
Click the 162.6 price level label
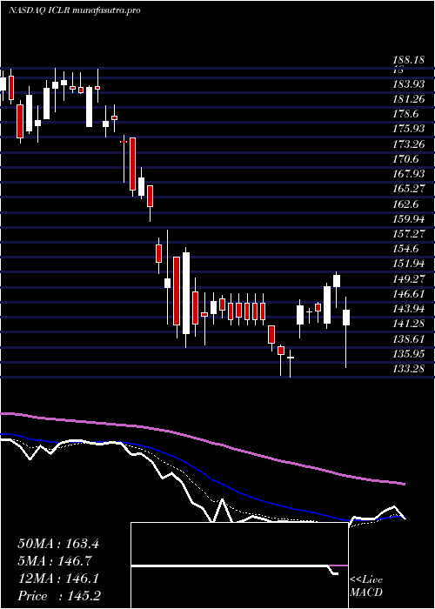(406, 204)
